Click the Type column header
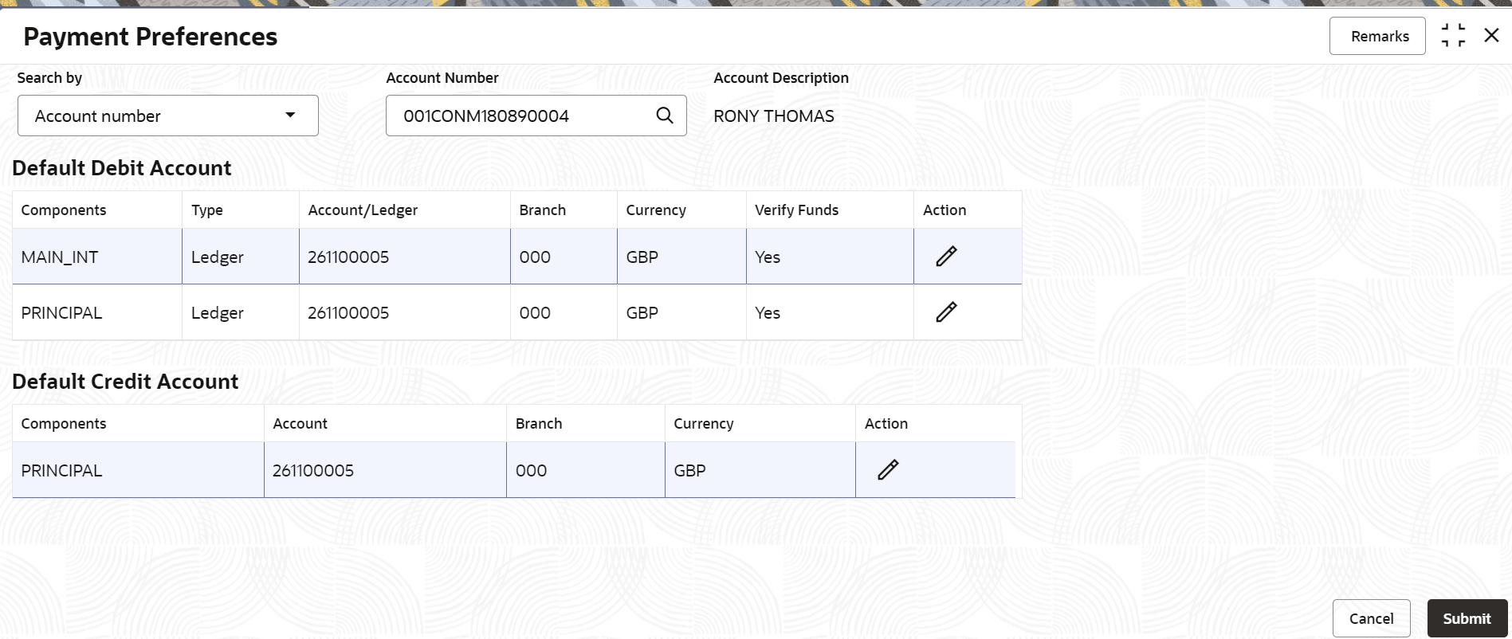The height and width of the screenshot is (639, 1512). [206, 210]
